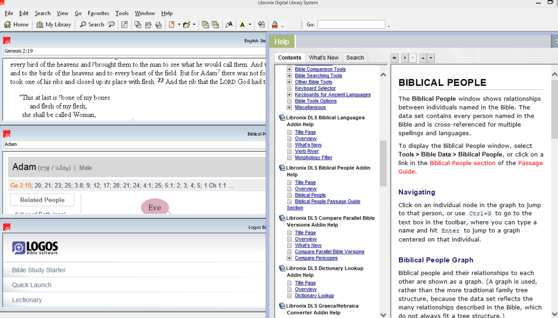Click the book icon beside Biblical People Addin Help
The image size is (558, 318).
point(282,168)
